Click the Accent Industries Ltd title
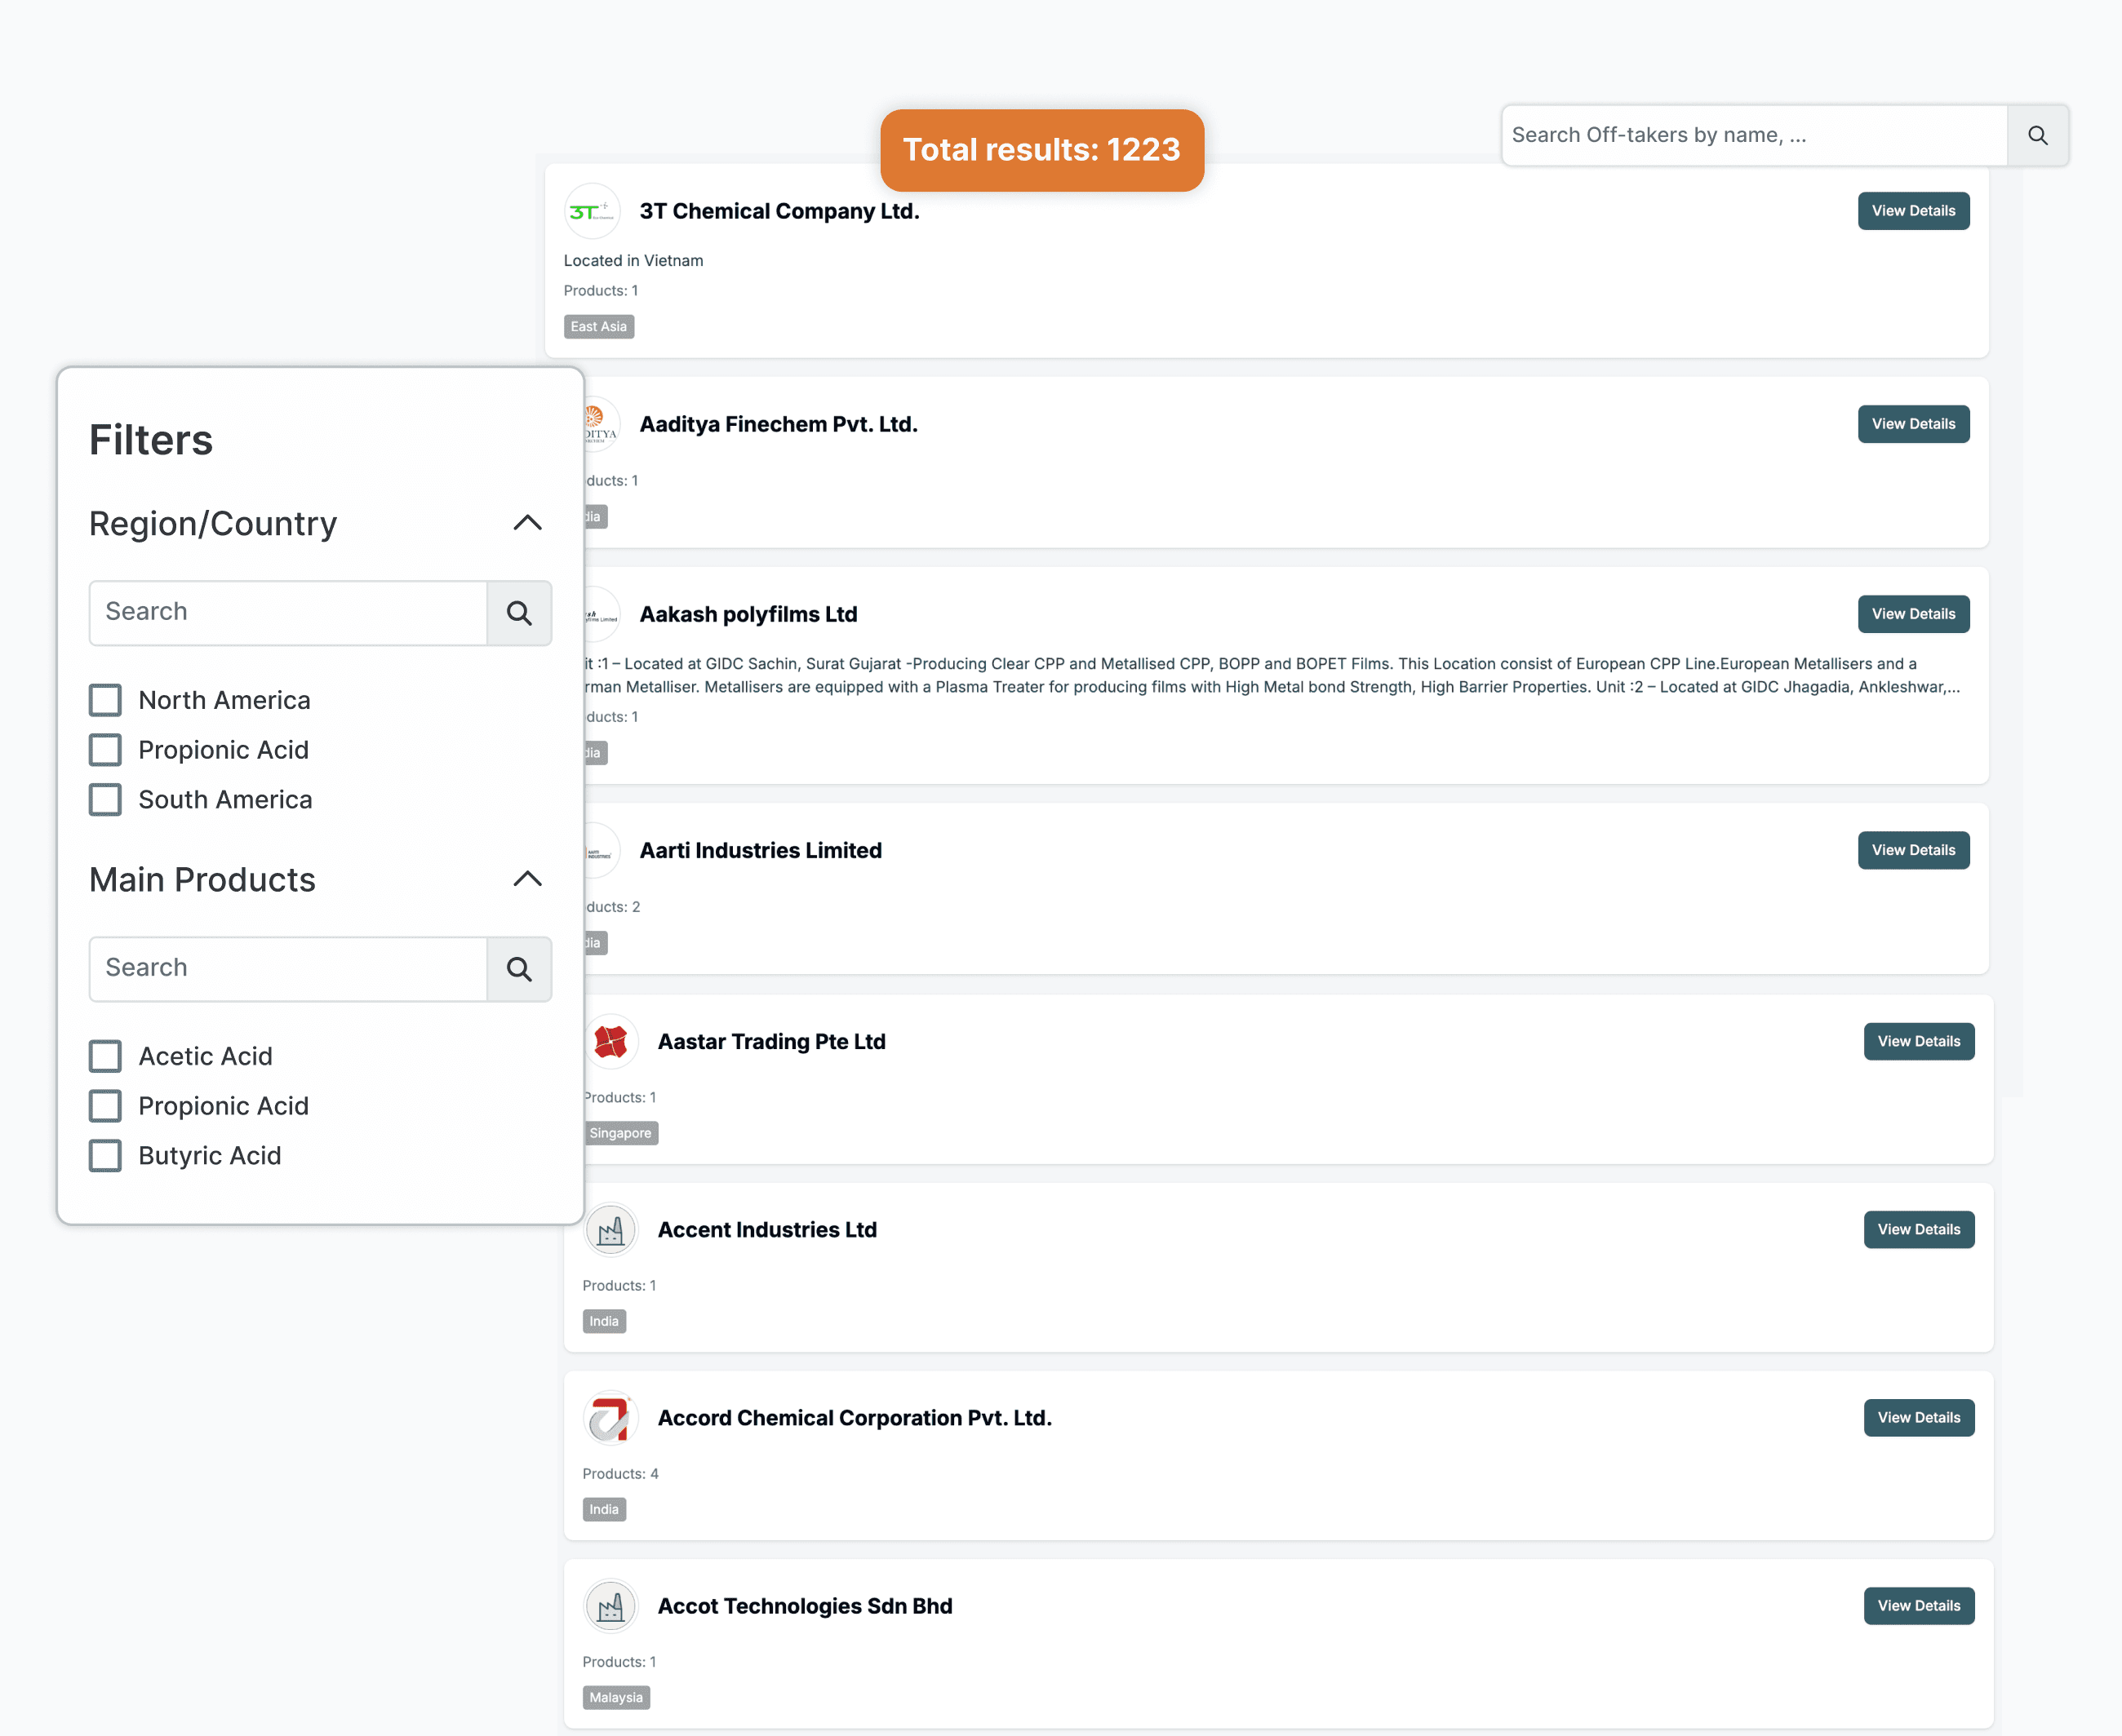The height and width of the screenshot is (1736, 2122). [x=767, y=1230]
